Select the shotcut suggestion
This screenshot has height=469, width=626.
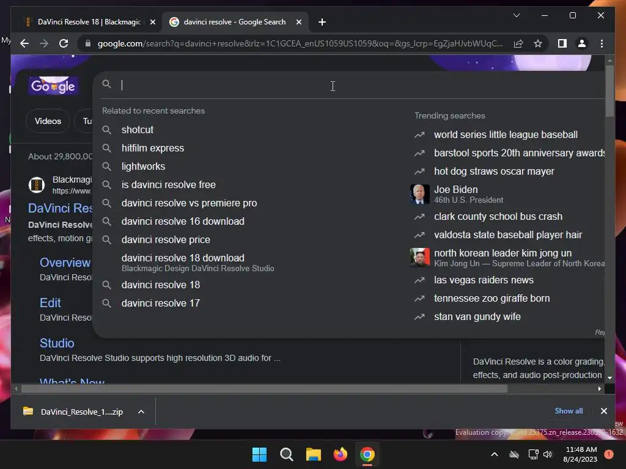tap(138, 129)
